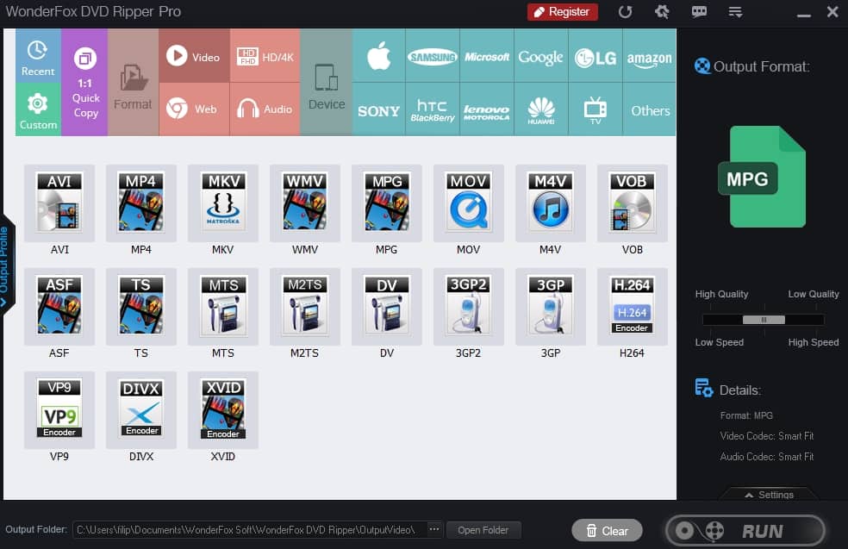Viewport: 848px width, 549px height.
Task: Open Lenovo Motorola profiles
Action: click(x=487, y=109)
